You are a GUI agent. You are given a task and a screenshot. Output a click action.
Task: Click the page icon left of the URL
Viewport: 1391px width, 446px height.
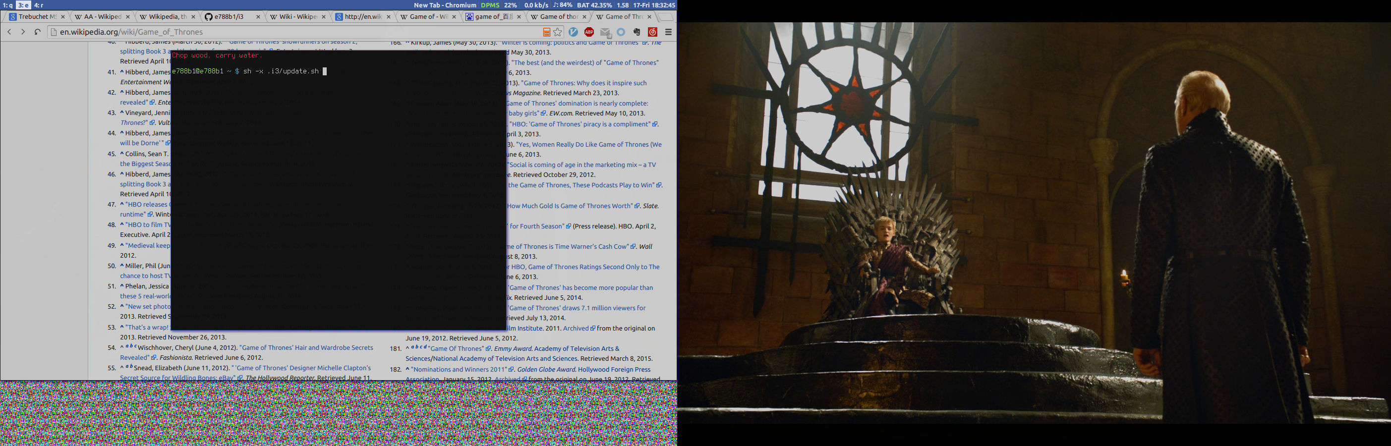(x=53, y=32)
